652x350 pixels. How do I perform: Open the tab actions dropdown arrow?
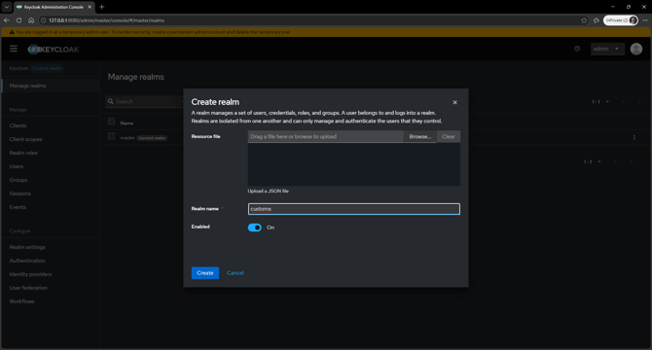6,7
